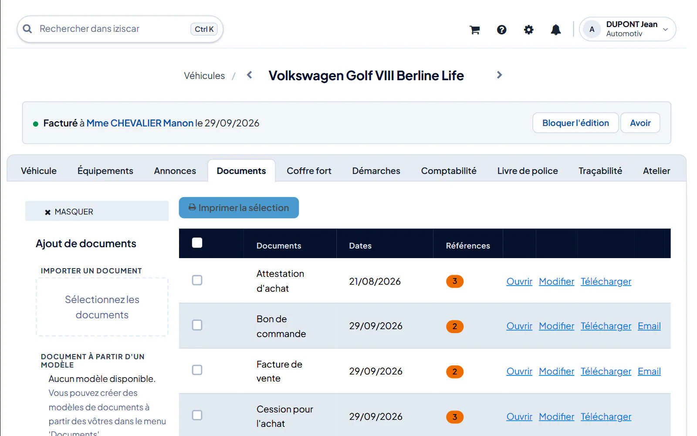
Task: Check the Attestation d'achat row checkbox
Action: pos(197,280)
